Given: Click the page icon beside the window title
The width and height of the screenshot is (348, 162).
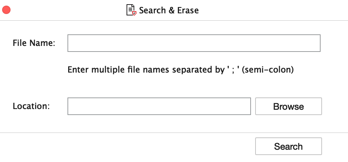Looking at the screenshot, I should [x=131, y=10].
